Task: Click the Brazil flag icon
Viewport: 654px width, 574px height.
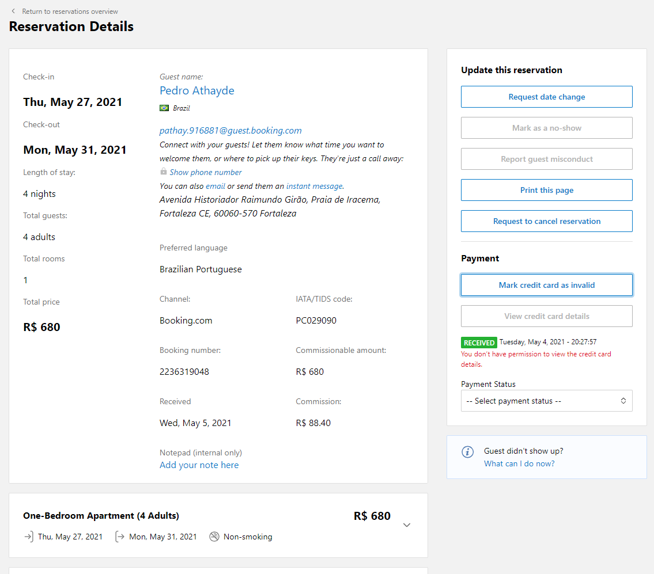Action: 164,108
